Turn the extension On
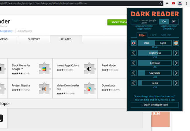This screenshot has width=190, height=131. pyautogui.click(x=164, y=22)
